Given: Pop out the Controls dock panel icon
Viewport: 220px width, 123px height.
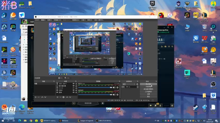Looking at the screenshot, I should (156, 81).
